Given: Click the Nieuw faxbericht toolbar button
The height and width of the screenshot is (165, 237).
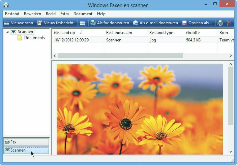Looking at the screenshot, I should [56, 23].
